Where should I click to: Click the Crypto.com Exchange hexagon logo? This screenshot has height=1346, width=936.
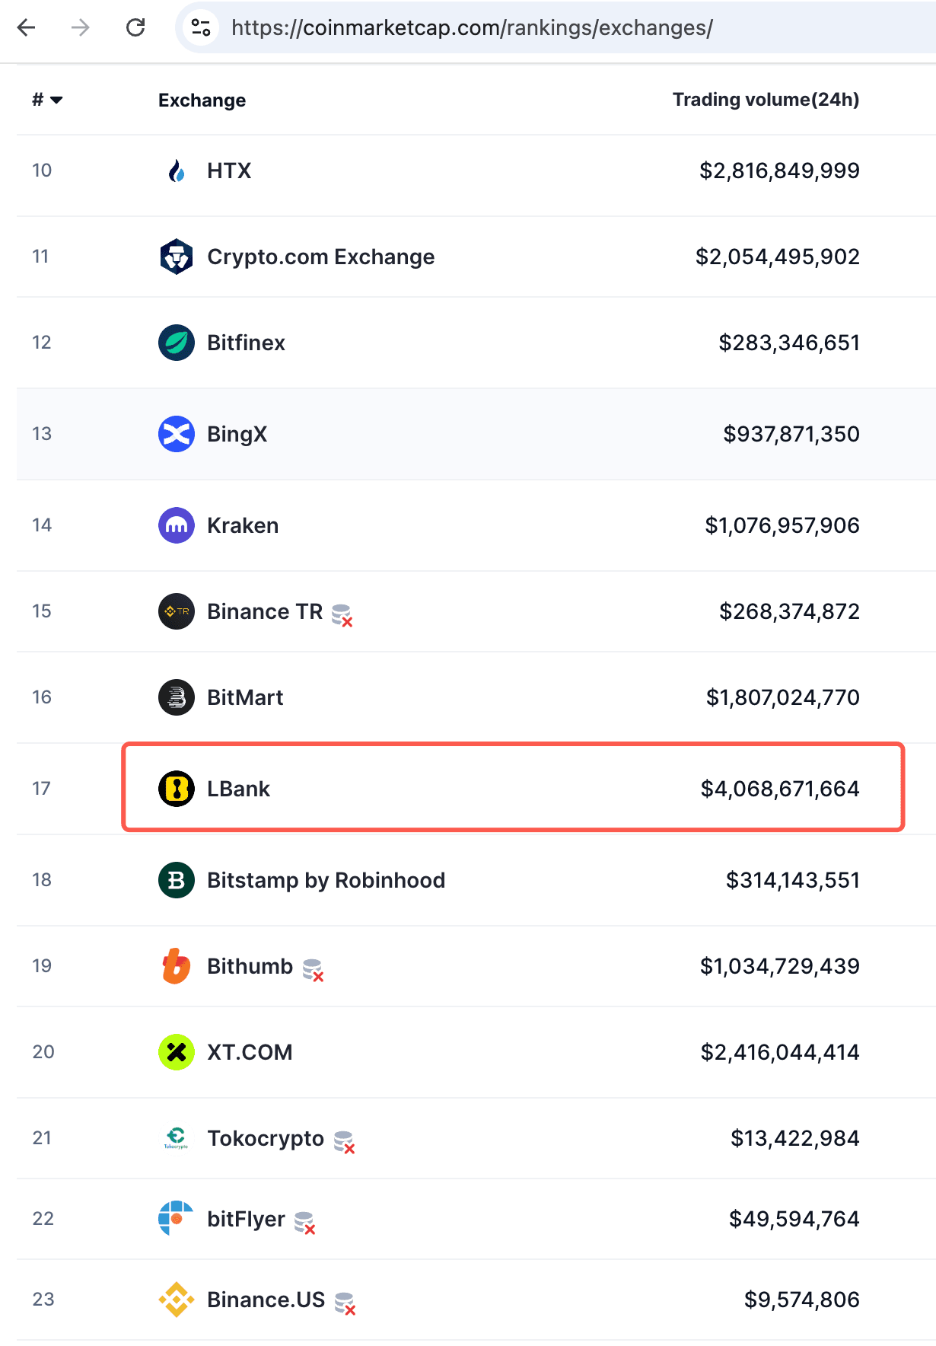click(x=177, y=257)
